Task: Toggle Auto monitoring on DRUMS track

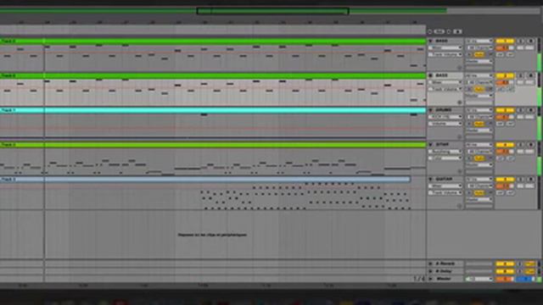Action: point(479,124)
